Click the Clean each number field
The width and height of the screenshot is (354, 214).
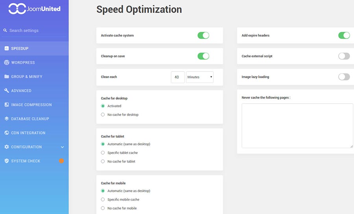(177, 77)
